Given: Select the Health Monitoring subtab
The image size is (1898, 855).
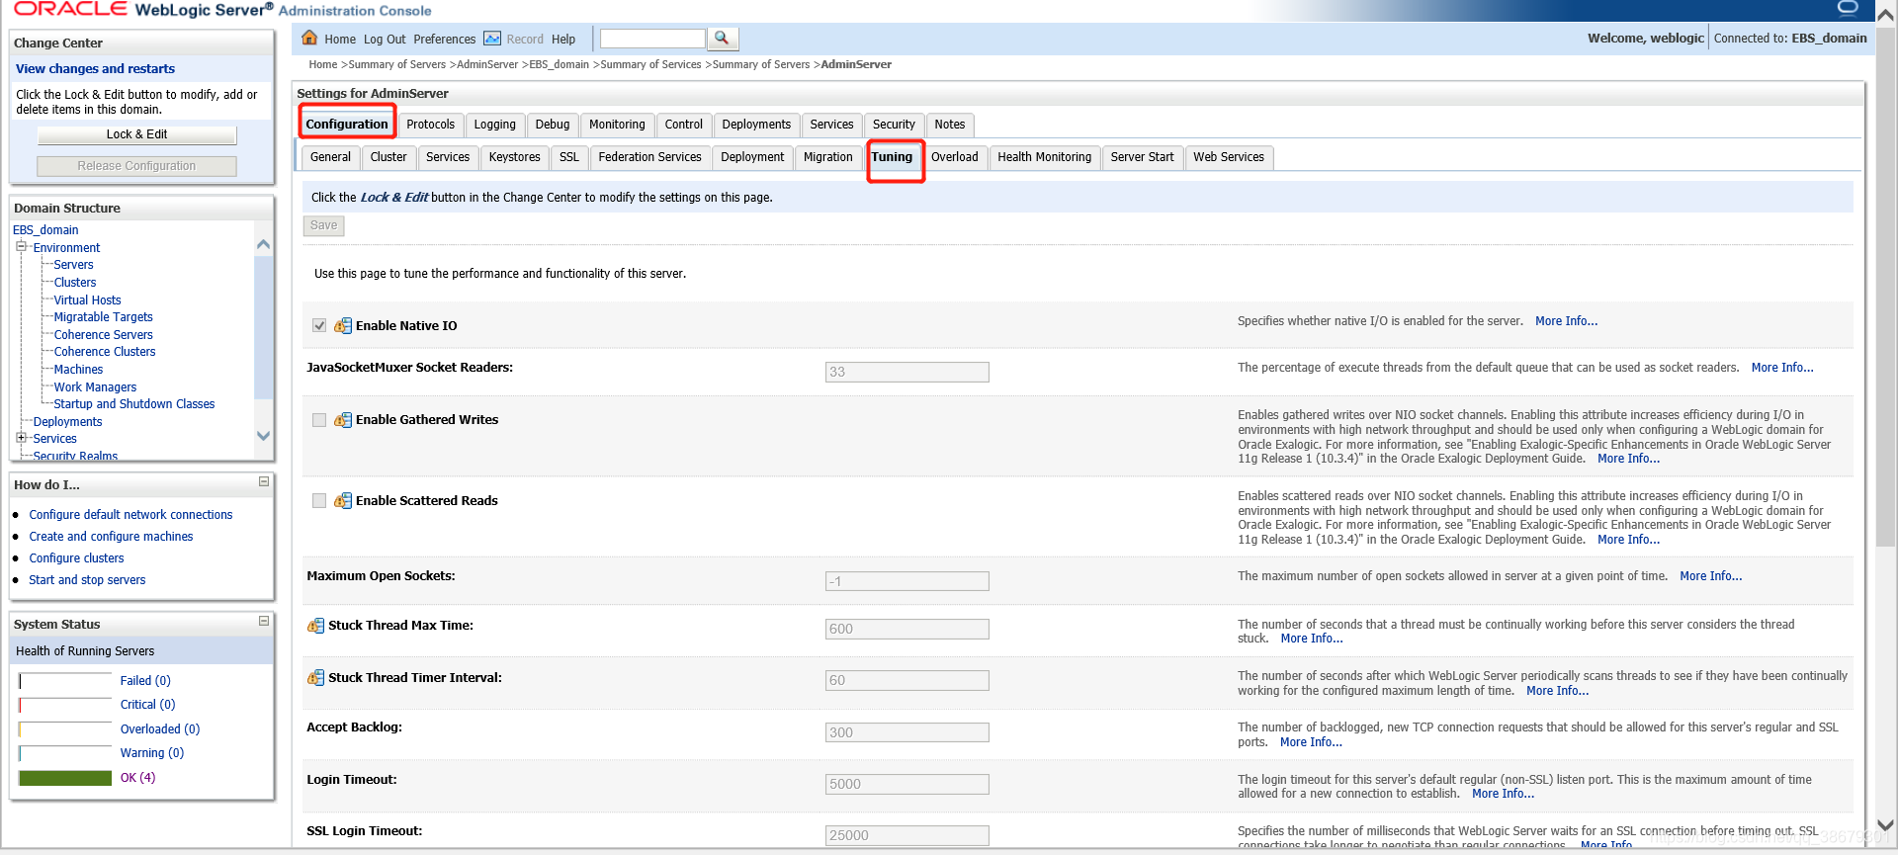Looking at the screenshot, I should click(x=1045, y=157).
